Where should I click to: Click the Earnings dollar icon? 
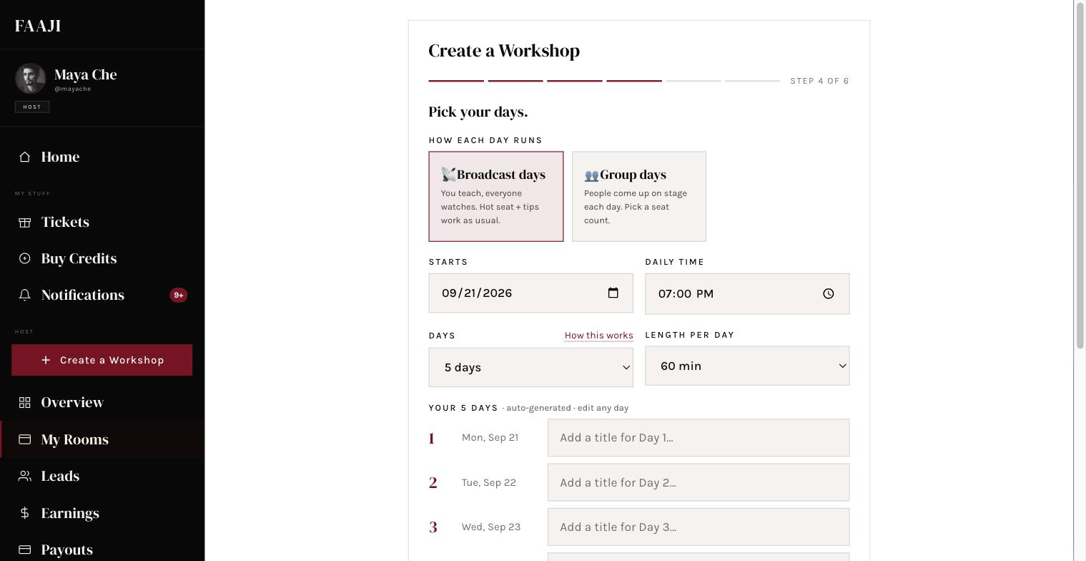point(24,513)
